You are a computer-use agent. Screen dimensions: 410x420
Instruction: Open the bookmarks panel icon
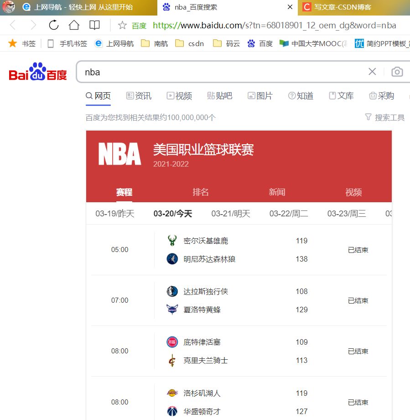coord(94,26)
